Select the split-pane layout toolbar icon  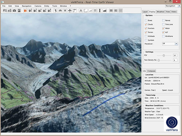[116, 11]
